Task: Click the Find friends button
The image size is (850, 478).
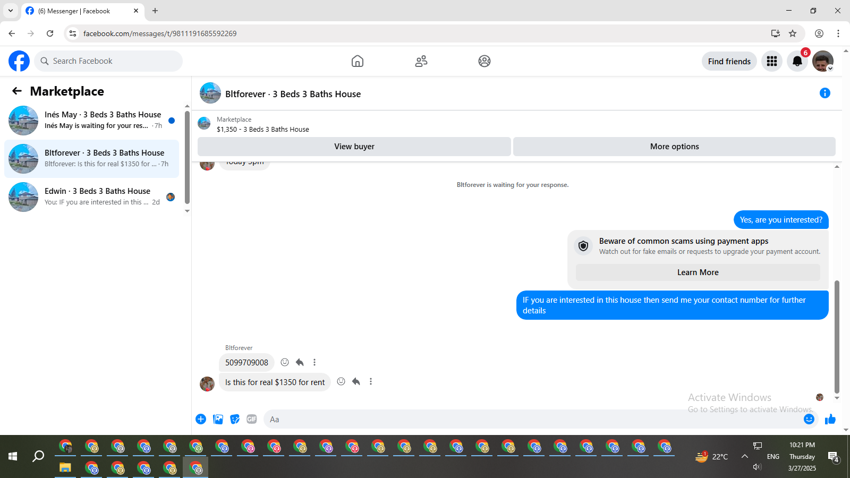Action: click(729, 61)
